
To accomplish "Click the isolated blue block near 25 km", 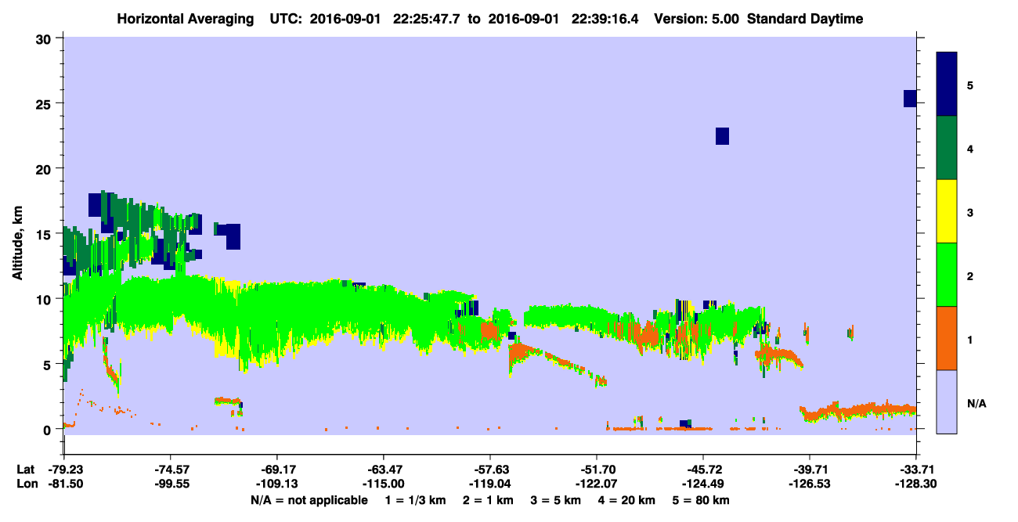I will tap(910, 99).
